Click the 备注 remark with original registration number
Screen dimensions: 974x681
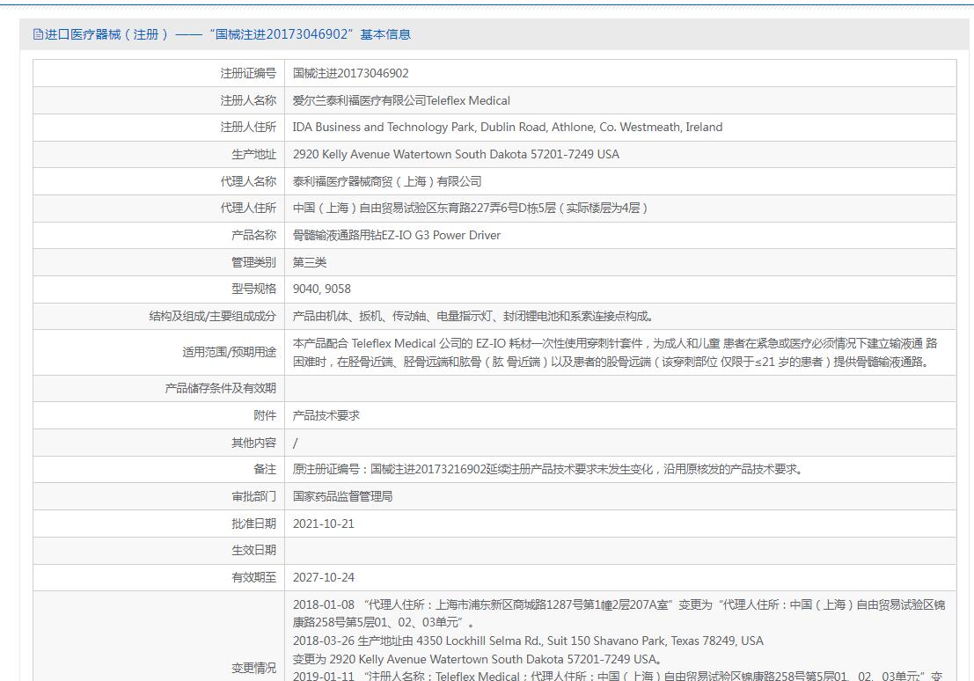pos(546,469)
